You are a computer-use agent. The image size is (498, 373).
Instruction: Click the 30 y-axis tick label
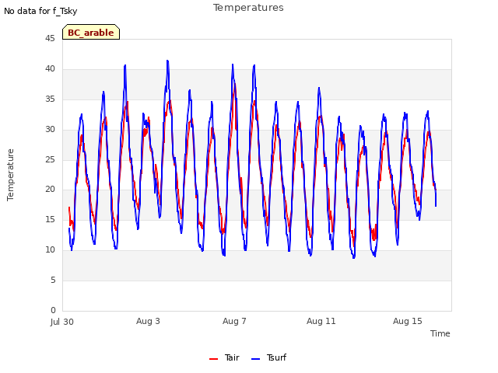50,129
